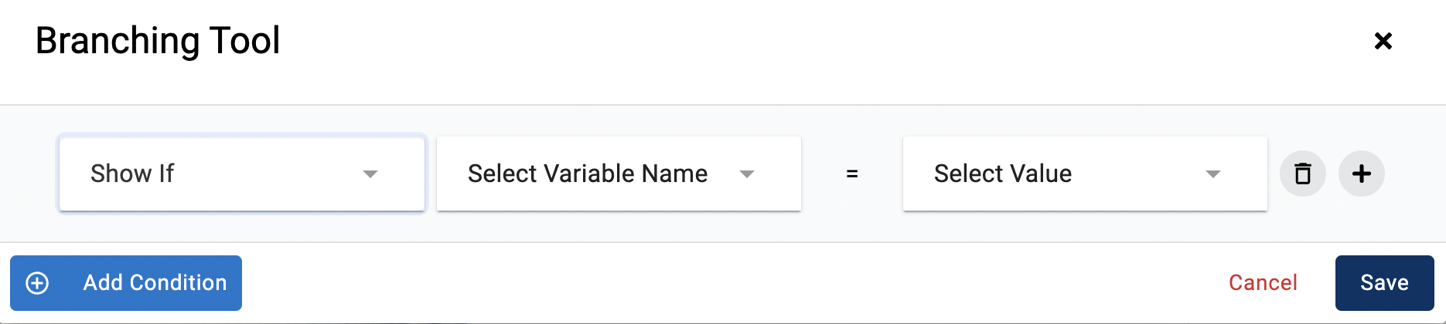Viewport: 1446px width, 324px height.
Task: Click the Show If label text
Action: tap(132, 174)
